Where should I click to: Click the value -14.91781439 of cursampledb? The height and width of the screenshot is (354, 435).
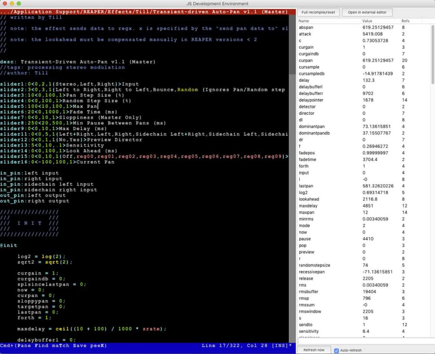point(378,74)
